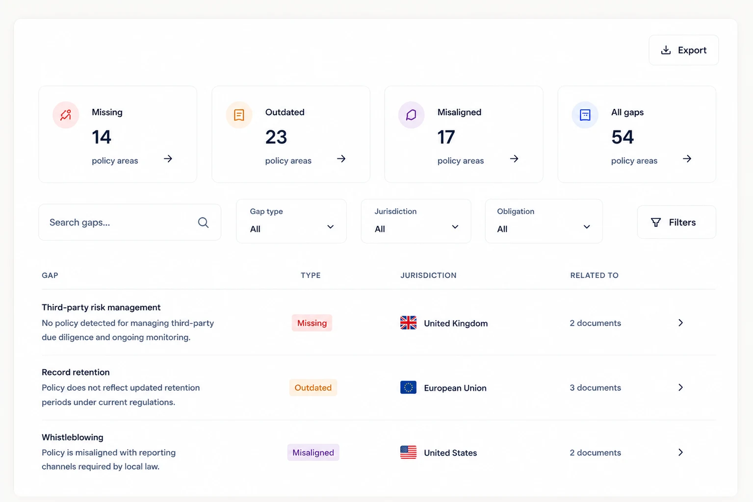Open the Obligation dropdown
The image size is (753, 502).
(x=544, y=221)
